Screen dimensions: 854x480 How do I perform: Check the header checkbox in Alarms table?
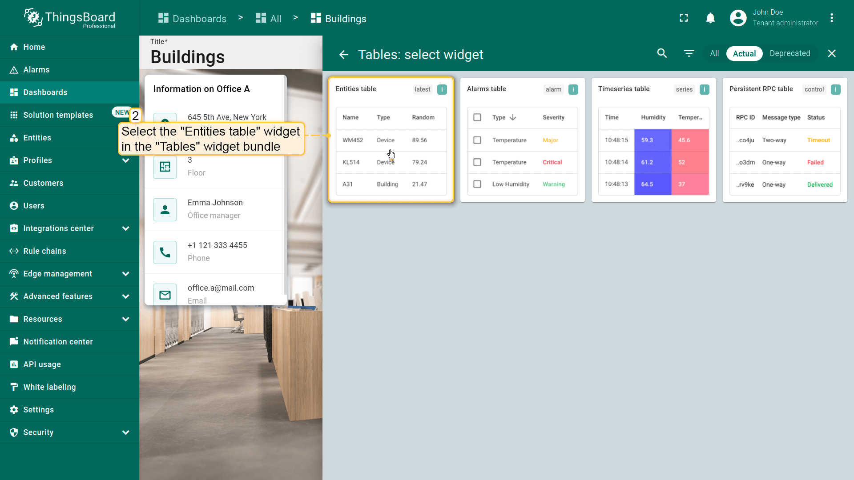477,117
